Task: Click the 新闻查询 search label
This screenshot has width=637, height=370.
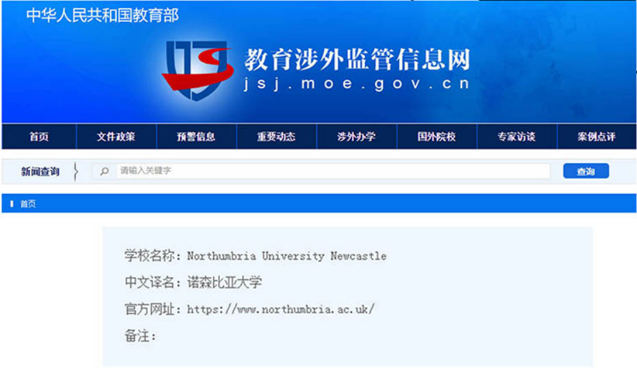Action: tap(40, 171)
